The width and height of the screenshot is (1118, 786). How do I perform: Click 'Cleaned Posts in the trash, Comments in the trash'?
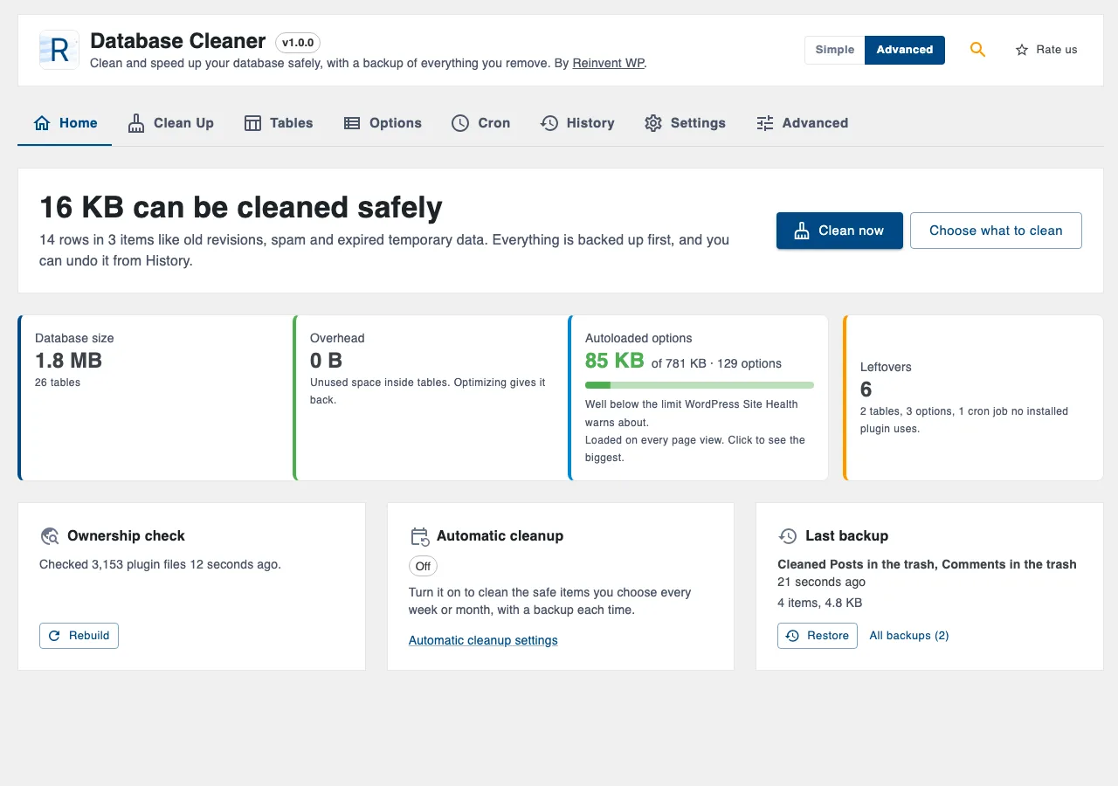tap(927, 564)
